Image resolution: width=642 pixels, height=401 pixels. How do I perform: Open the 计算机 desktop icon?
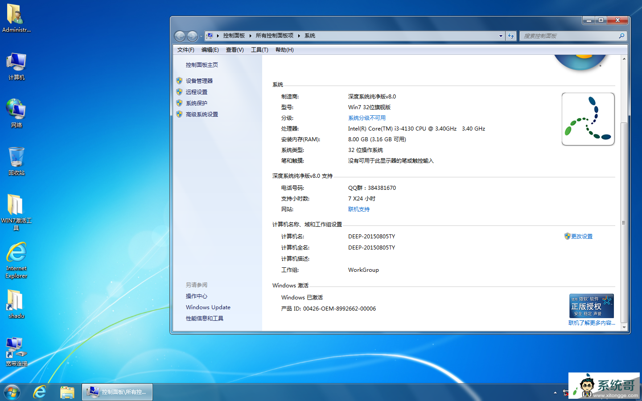[16, 66]
